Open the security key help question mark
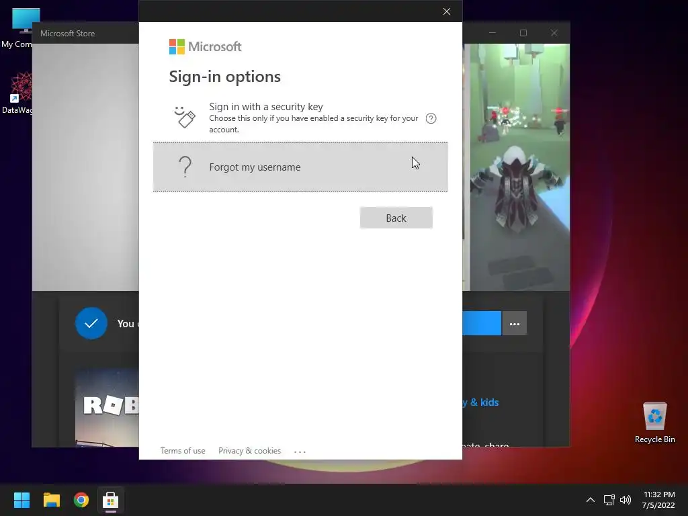The height and width of the screenshot is (516, 688). 431,118
